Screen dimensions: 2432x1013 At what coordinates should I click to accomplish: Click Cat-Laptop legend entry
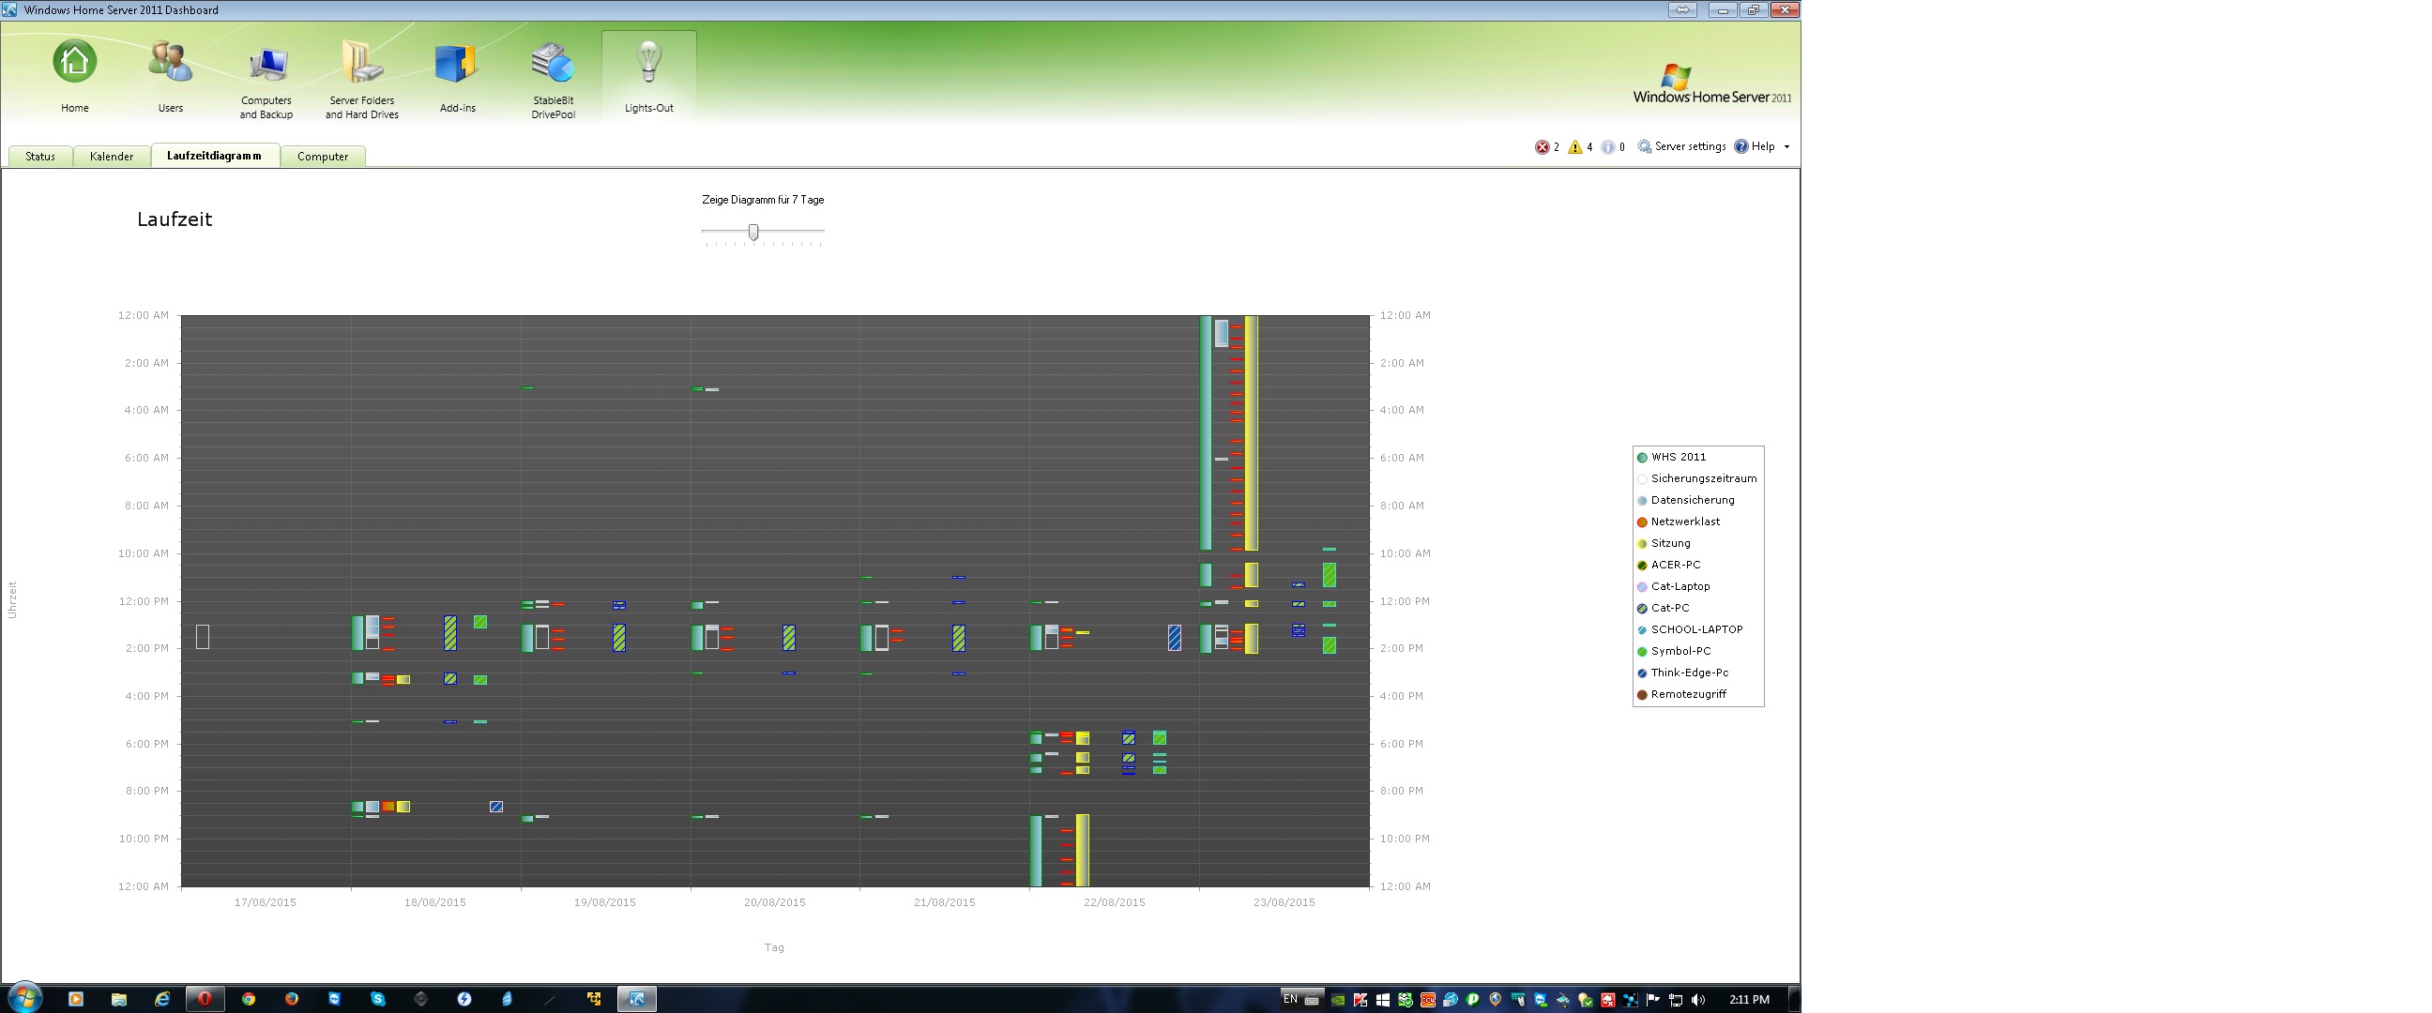pyautogui.click(x=1673, y=586)
